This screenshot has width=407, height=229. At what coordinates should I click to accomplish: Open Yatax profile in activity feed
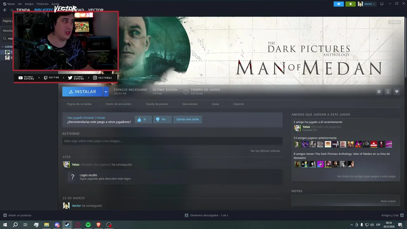pos(76,164)
